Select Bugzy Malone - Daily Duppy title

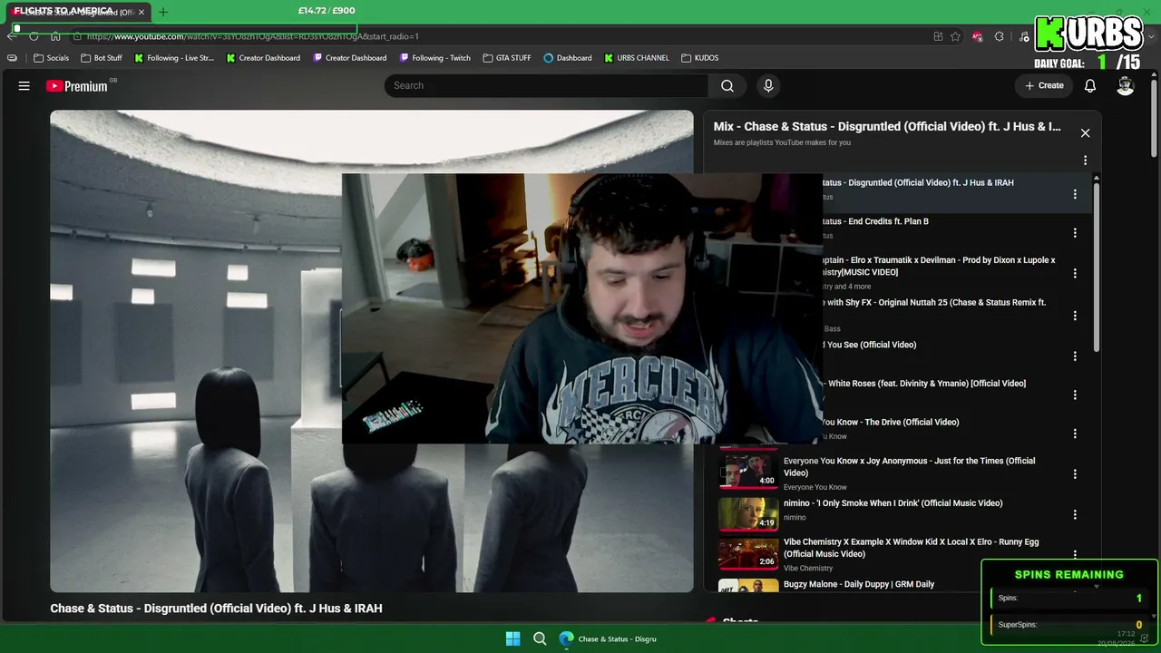[859, 584]
